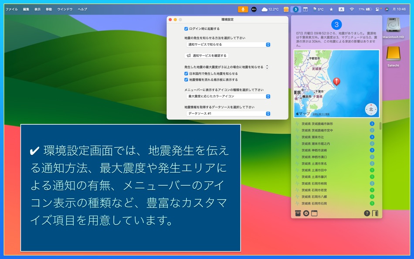Click the location list scrollbar in panel
The height and width of the screenshot is (259, 414).
click(x=380, y=126)
